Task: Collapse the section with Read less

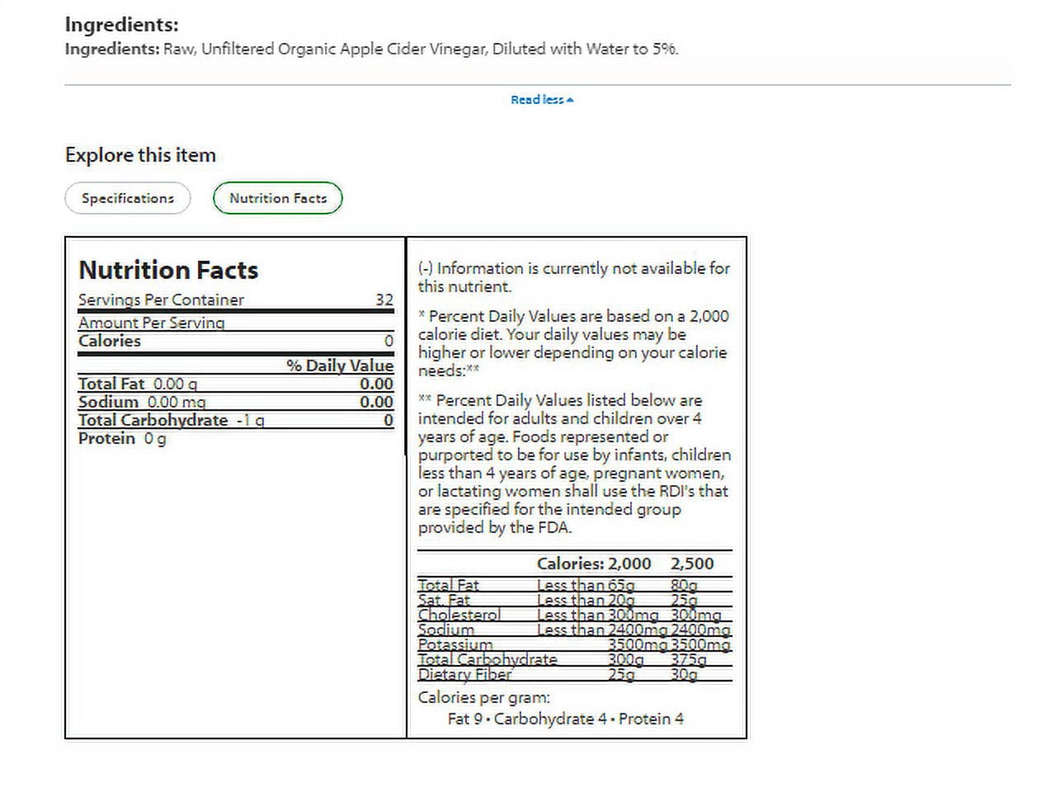Action: [x=542, y=100]
